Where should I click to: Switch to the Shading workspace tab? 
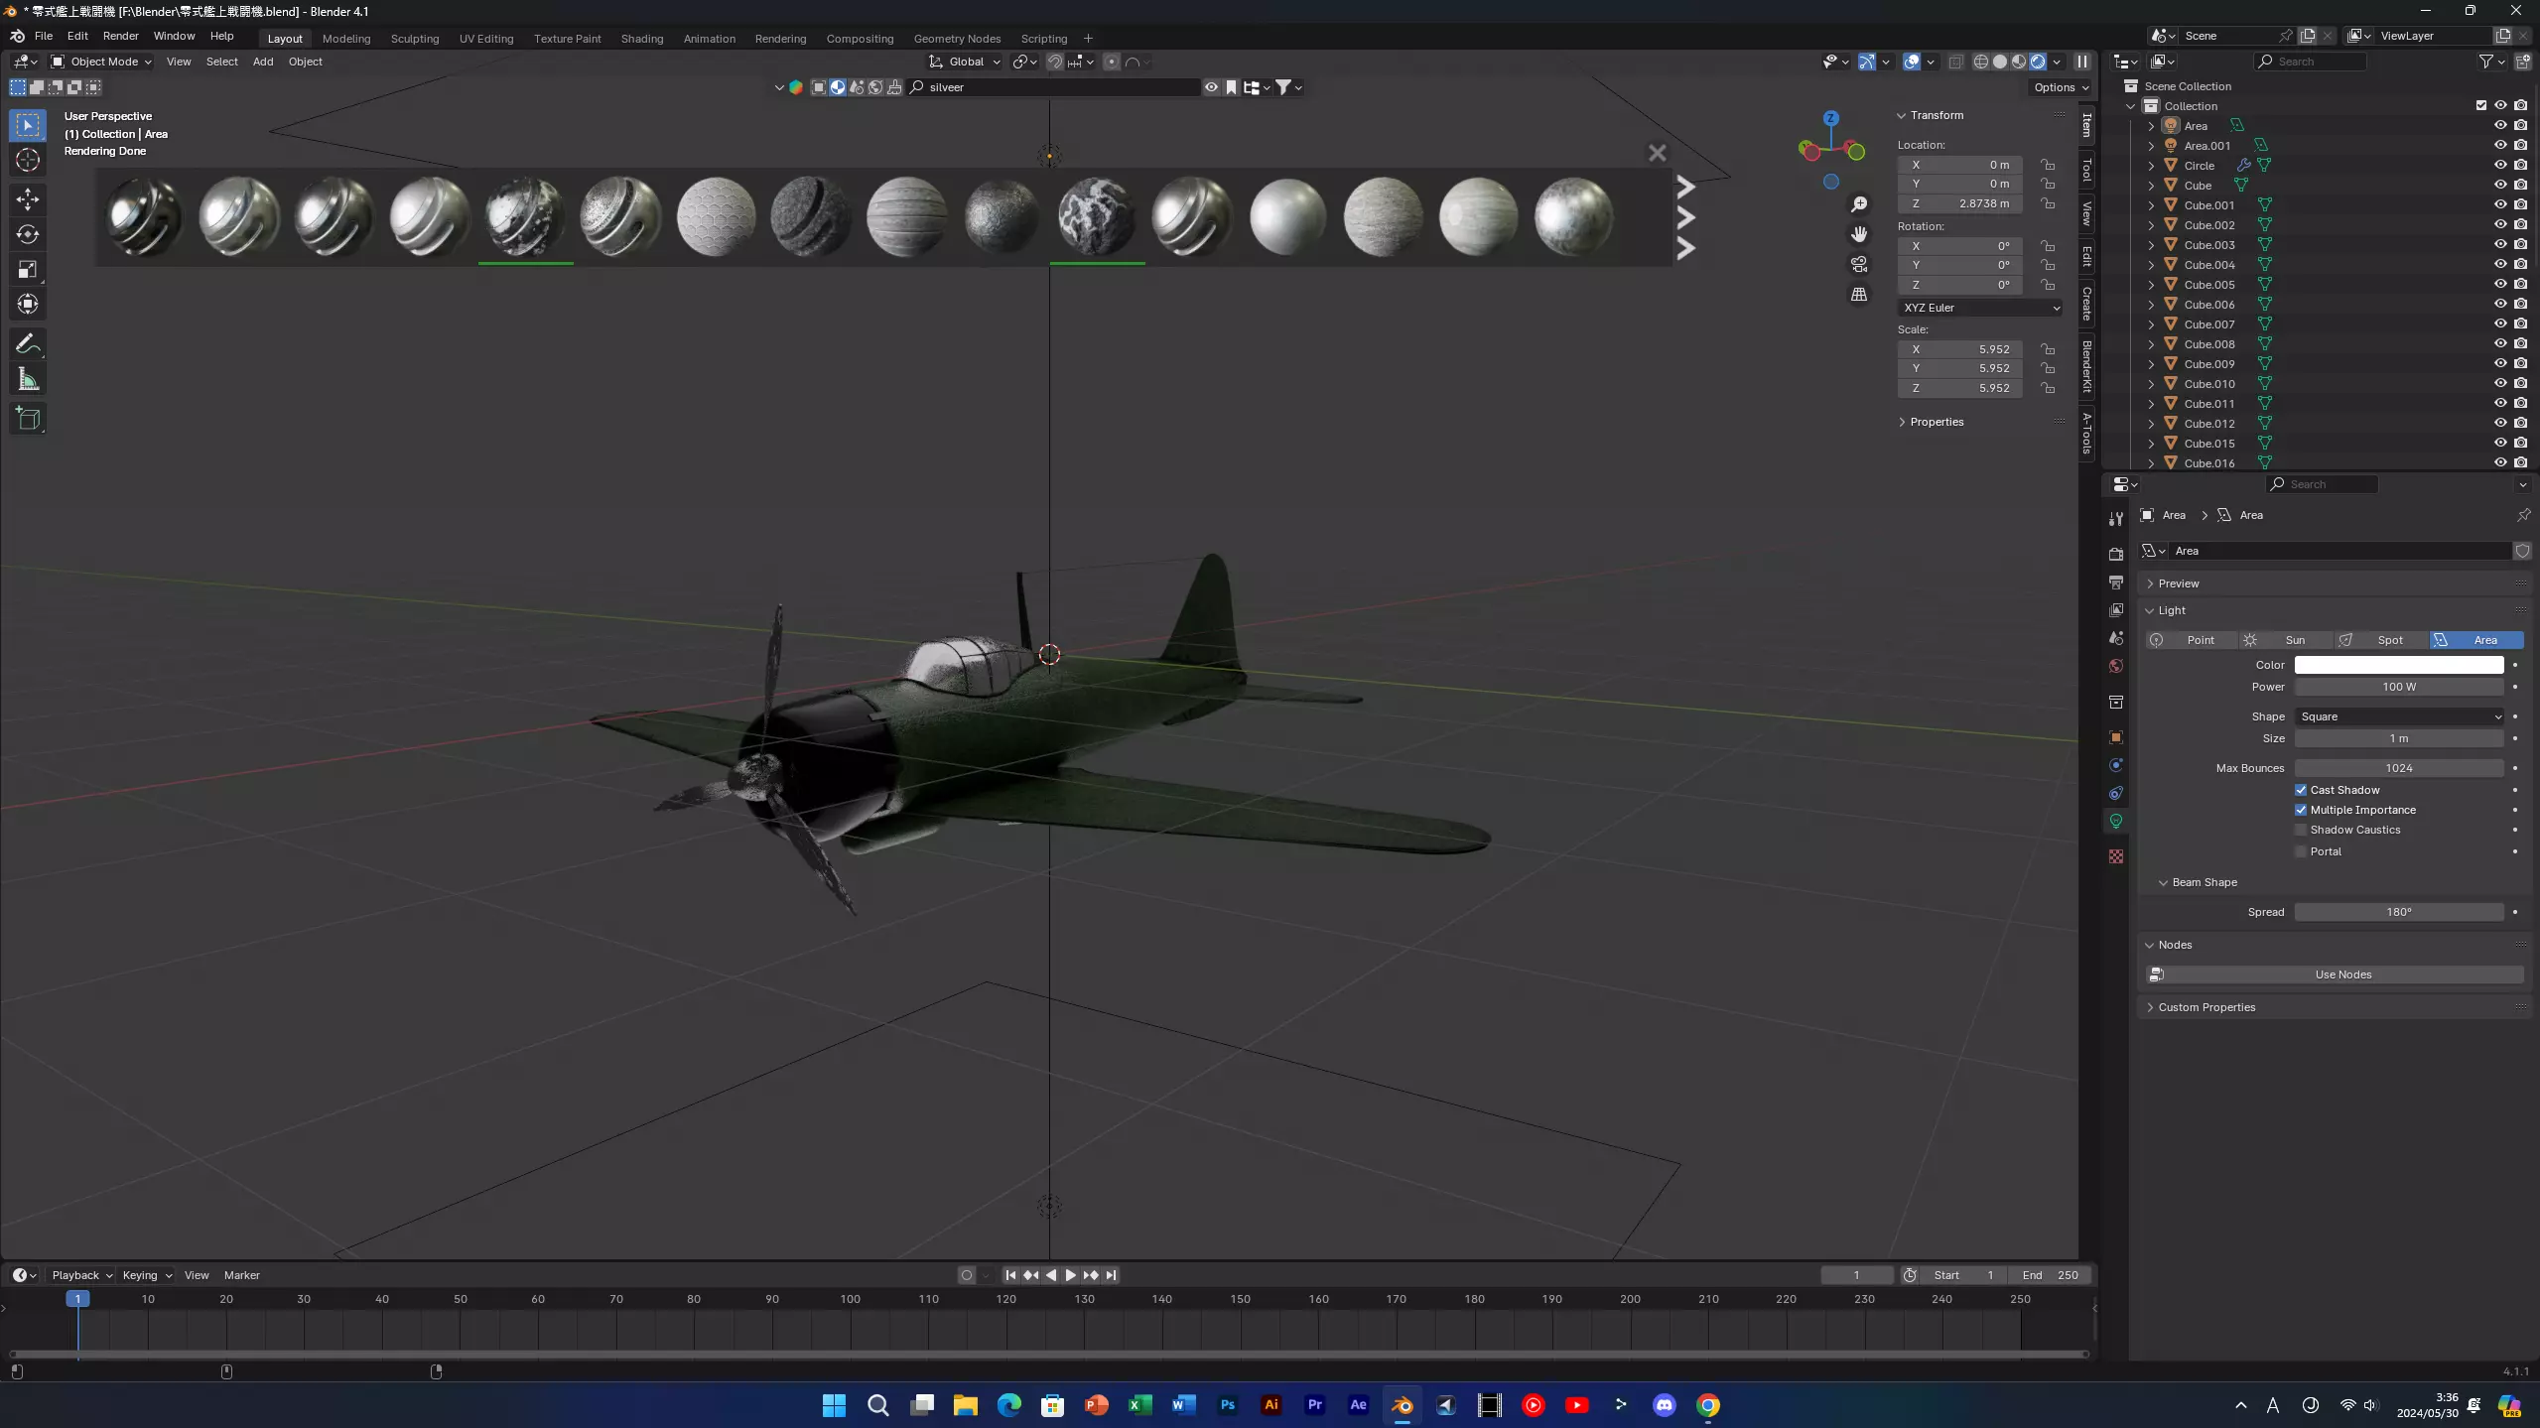click(x=641, y=39)
